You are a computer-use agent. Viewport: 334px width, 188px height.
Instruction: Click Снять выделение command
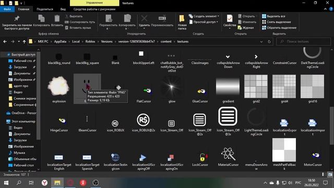point(276,22)
